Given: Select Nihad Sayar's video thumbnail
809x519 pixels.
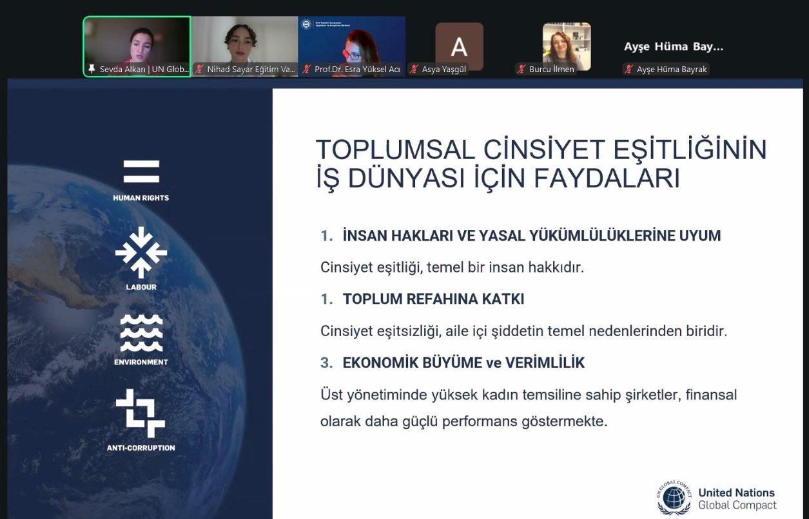Looking at the screenshot, I should tap(245, 42).
